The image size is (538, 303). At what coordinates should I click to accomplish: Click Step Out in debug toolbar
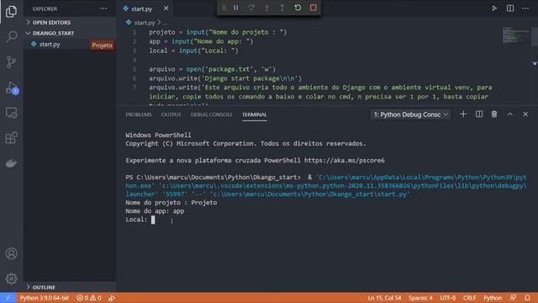[x=282, y=8]
